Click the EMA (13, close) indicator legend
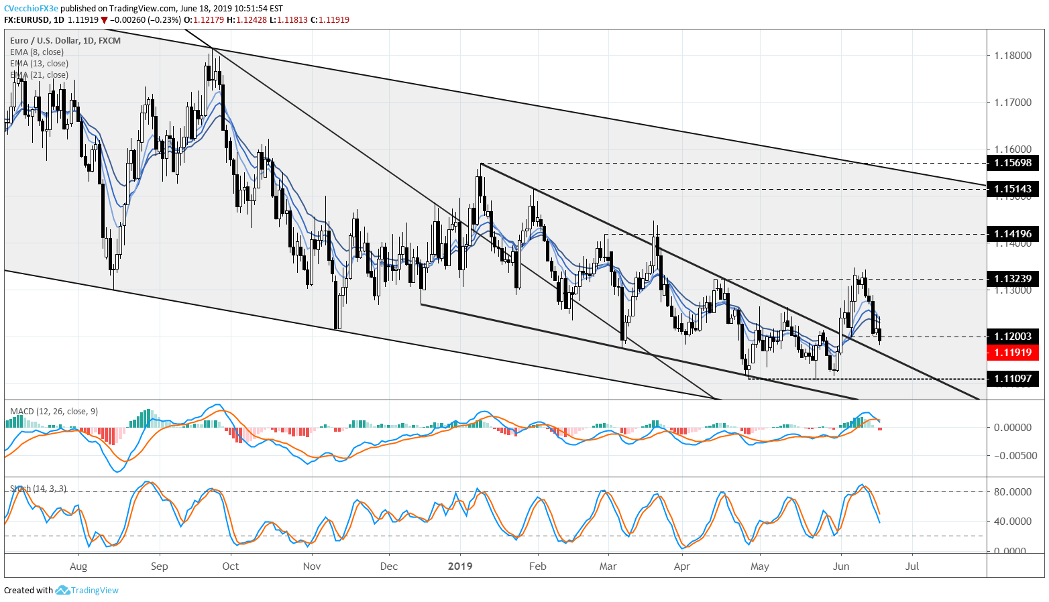The width and height of the screenshot is (1049, 602). (x=39, y=64)
